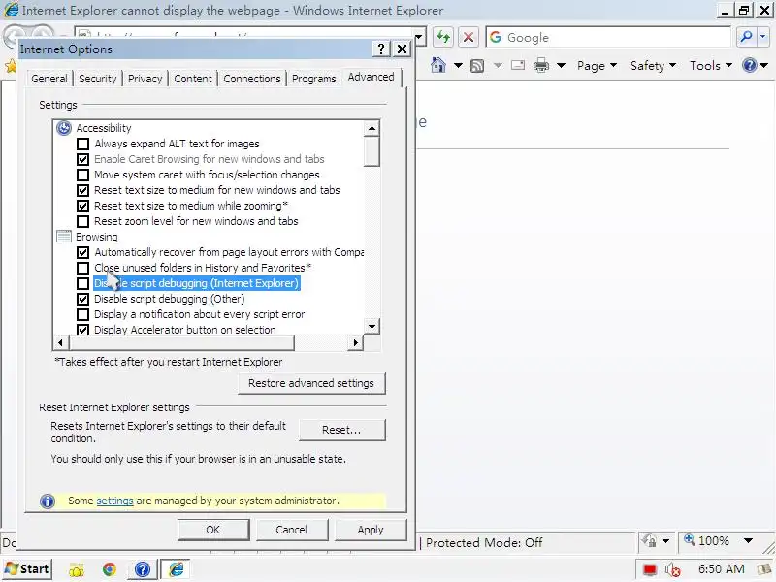The height and width of the screenshot is (582, 776).
Task: Click the settings list horizontal scroll right arrow
Action: pos(355,342)
